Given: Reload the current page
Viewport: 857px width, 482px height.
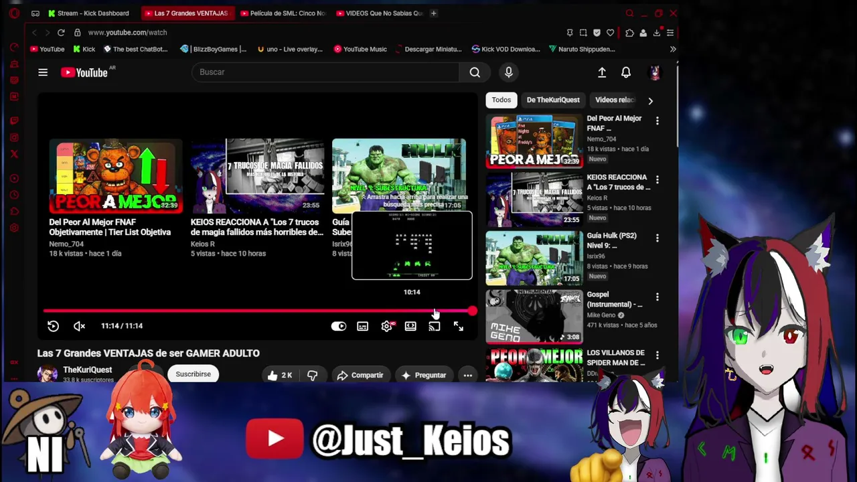Looking at the screenshot, I should 61,32.
